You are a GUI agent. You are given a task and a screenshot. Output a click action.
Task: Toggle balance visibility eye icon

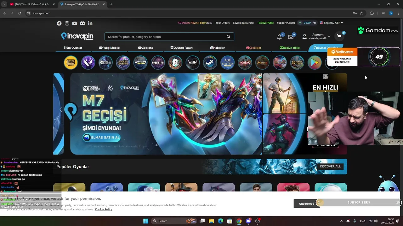pyautogui.click(x=315, y=23)
